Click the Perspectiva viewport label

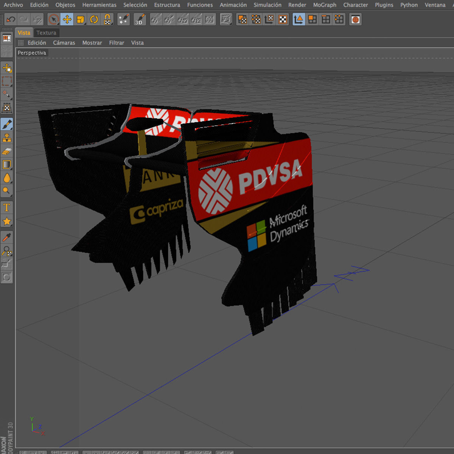32,53
